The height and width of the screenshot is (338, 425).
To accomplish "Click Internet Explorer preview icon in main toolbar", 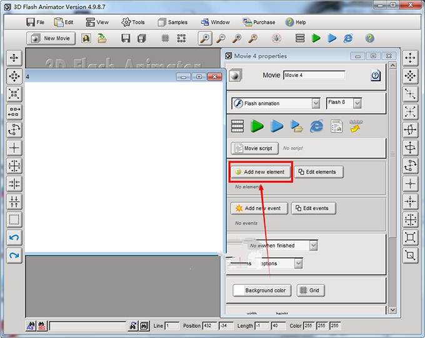I will tap(348, 38).
